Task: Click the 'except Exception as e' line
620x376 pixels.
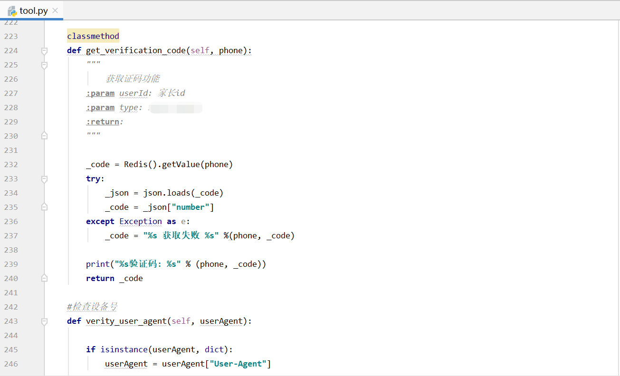Action: 138,221
